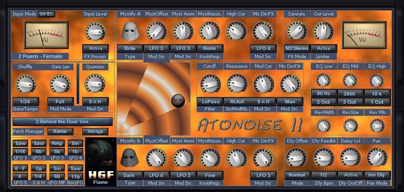Image resolution: width=404 pixels, height=192 pixels.
Task: Open the Dly Bpm 1/2 selector
Action: tap(324, 175)
